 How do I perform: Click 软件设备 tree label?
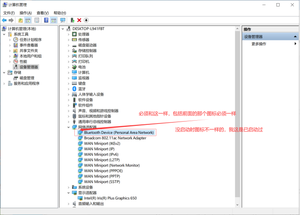coord(85,100)
